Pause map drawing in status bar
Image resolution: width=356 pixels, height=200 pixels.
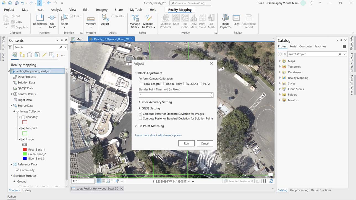click(x=265, y=181)
